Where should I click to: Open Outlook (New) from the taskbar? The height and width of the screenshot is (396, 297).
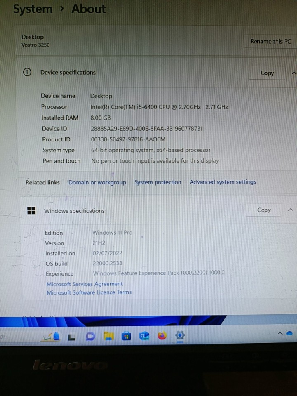[x=144, y=336]
